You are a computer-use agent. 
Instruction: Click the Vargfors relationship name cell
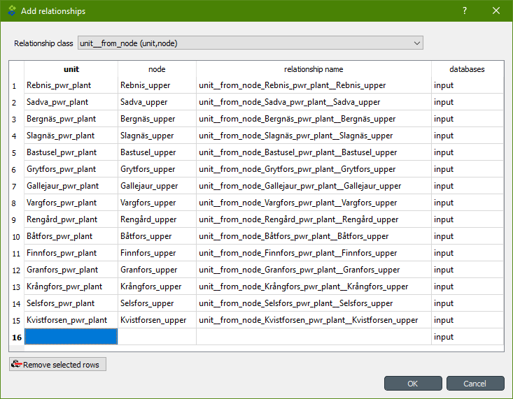click(x=314, y=203)
